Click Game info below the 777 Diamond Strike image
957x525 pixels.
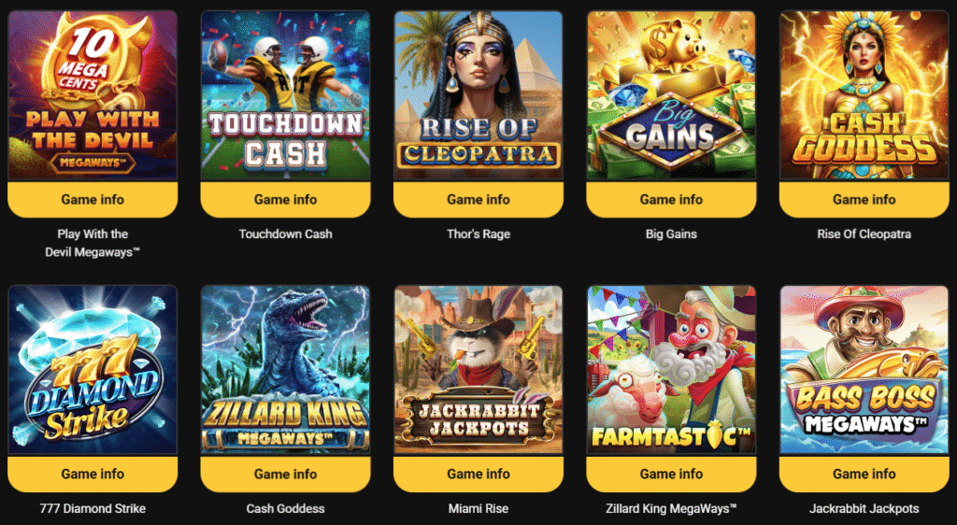pyautogui.click(x=93, y=474)
